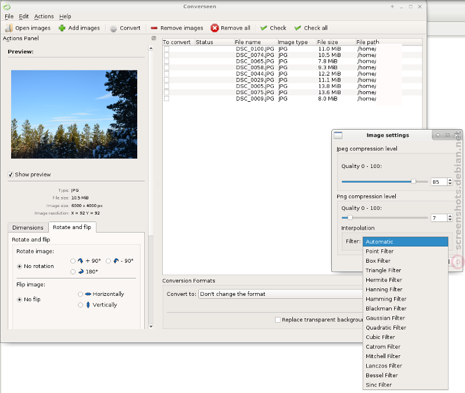Click the Check all checkmark icon
465x393 pixels.
click(x=298, y=28)
